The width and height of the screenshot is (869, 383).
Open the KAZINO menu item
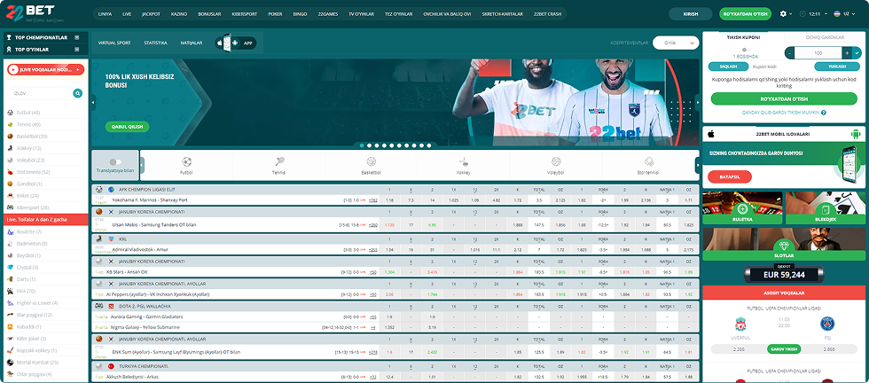pyautogui.click(x=179, y=14)
